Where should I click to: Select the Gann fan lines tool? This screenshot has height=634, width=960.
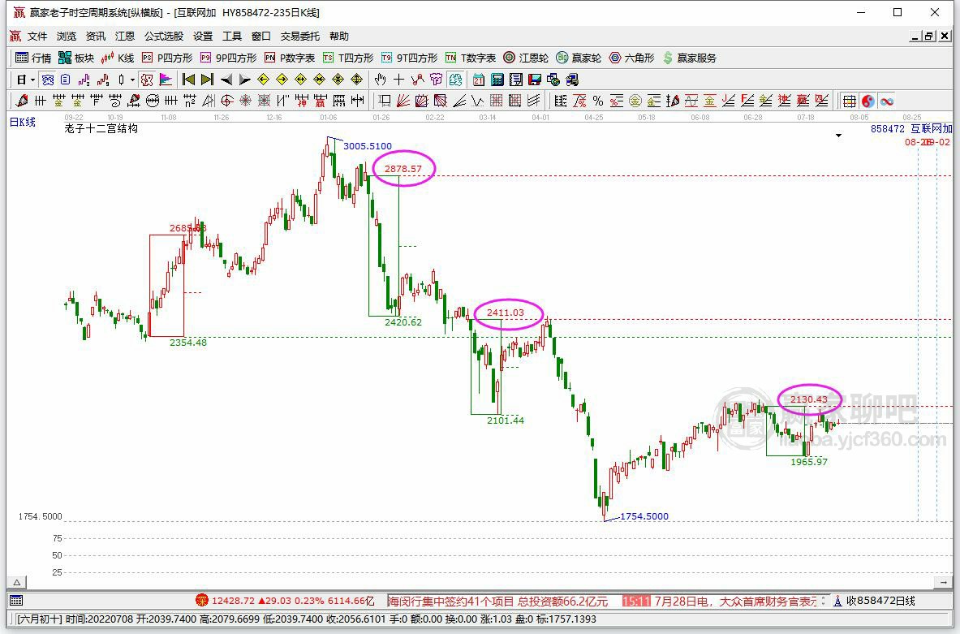coord(403,101)
